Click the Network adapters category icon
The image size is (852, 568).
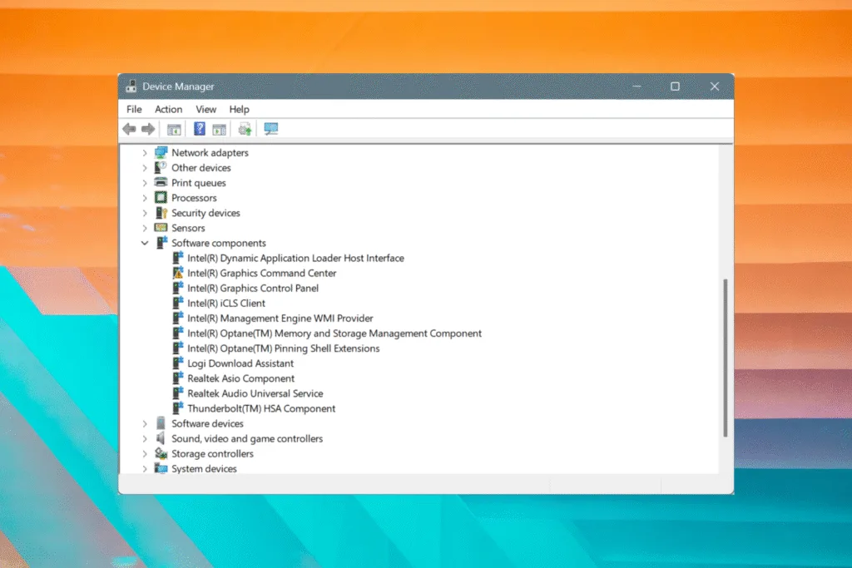coord(161,152)
